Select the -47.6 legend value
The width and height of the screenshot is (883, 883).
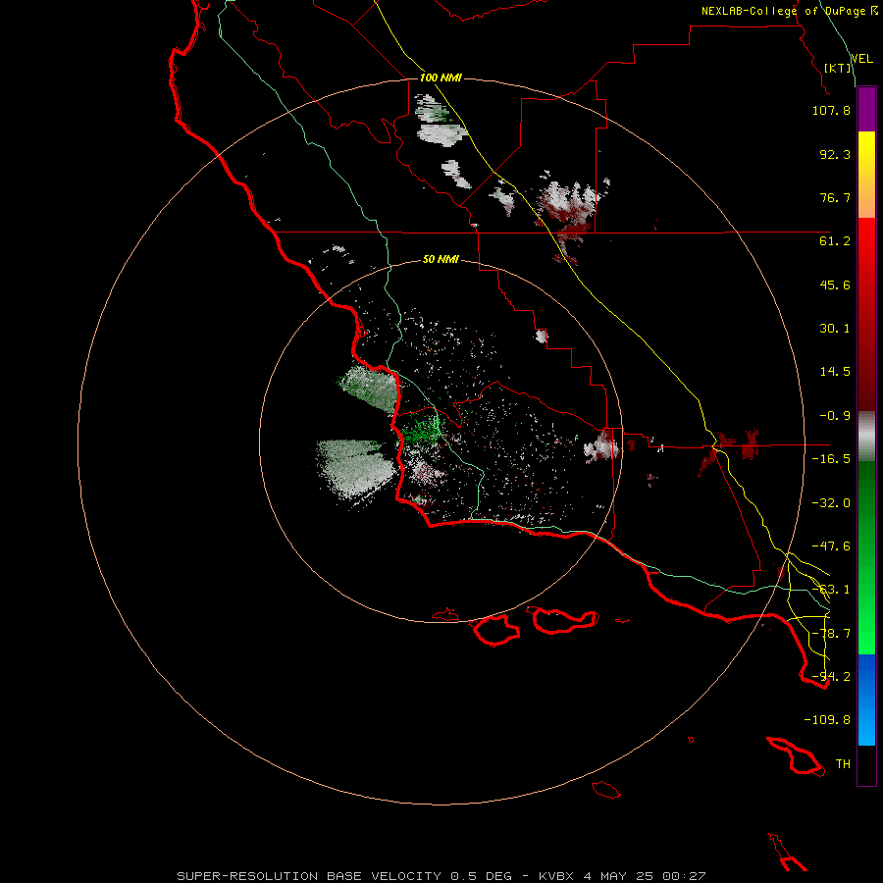tap(831, 546)
